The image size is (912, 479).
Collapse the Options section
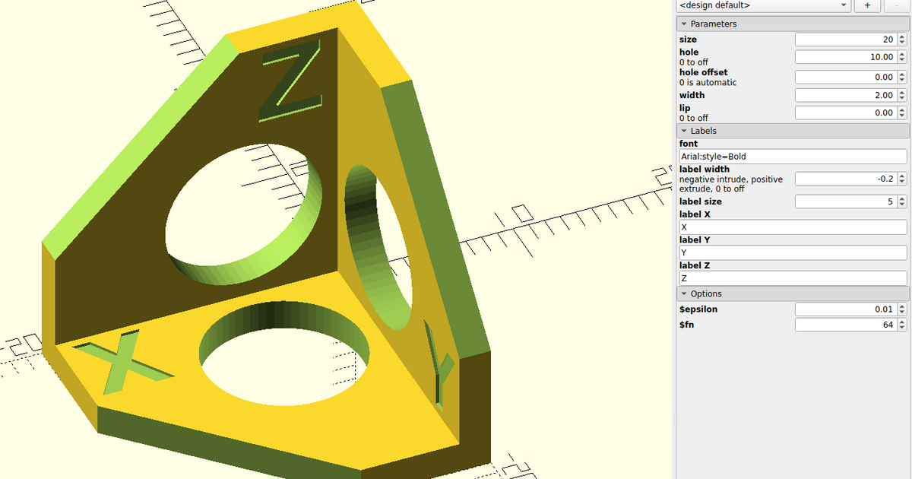(684, 293)
